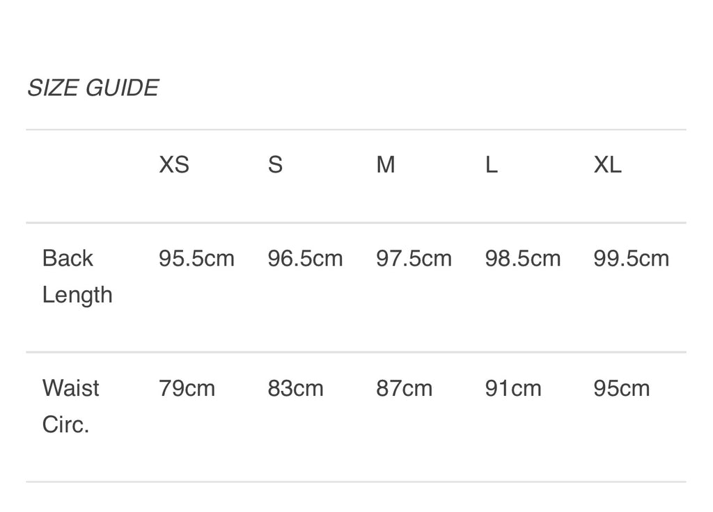Click the 87cm waist value
This screenshot has width=713, height=512.
(x=404, y=388)
